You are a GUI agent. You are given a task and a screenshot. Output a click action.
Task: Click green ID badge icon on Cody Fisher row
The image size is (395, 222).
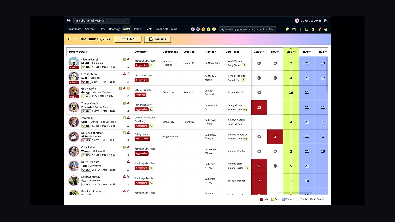click(x=124, y=147)
